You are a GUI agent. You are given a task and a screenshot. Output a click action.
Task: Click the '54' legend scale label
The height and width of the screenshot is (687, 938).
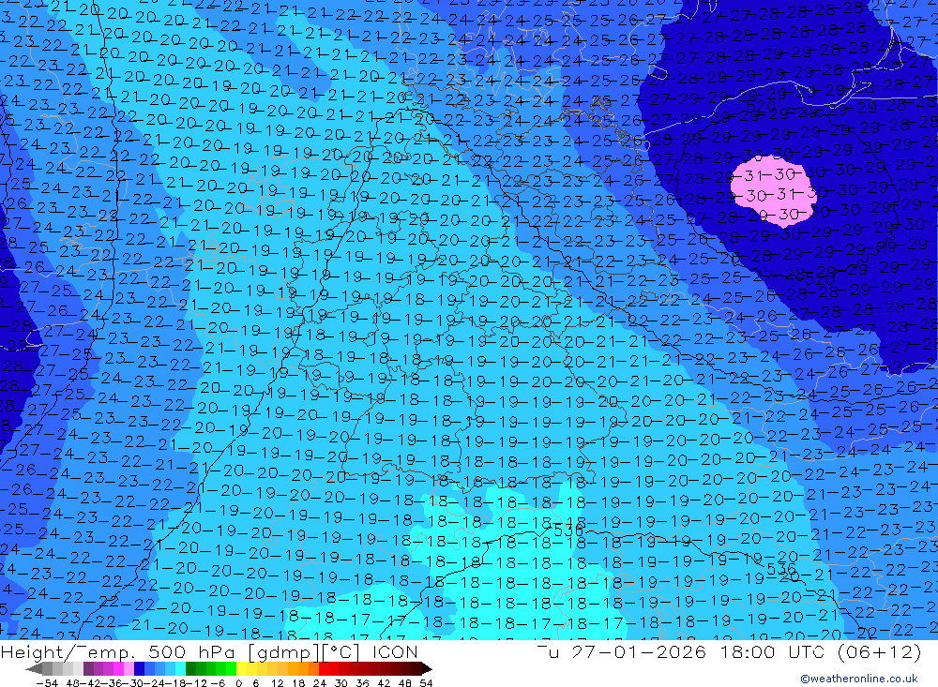point(426,683)
